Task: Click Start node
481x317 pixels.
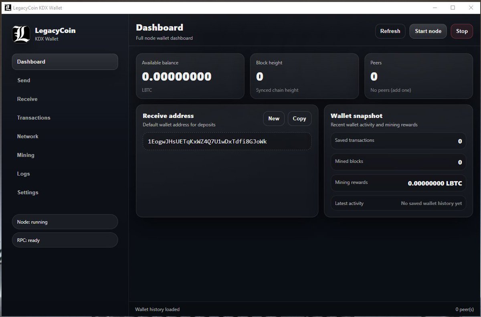Action: coord(428,31)
